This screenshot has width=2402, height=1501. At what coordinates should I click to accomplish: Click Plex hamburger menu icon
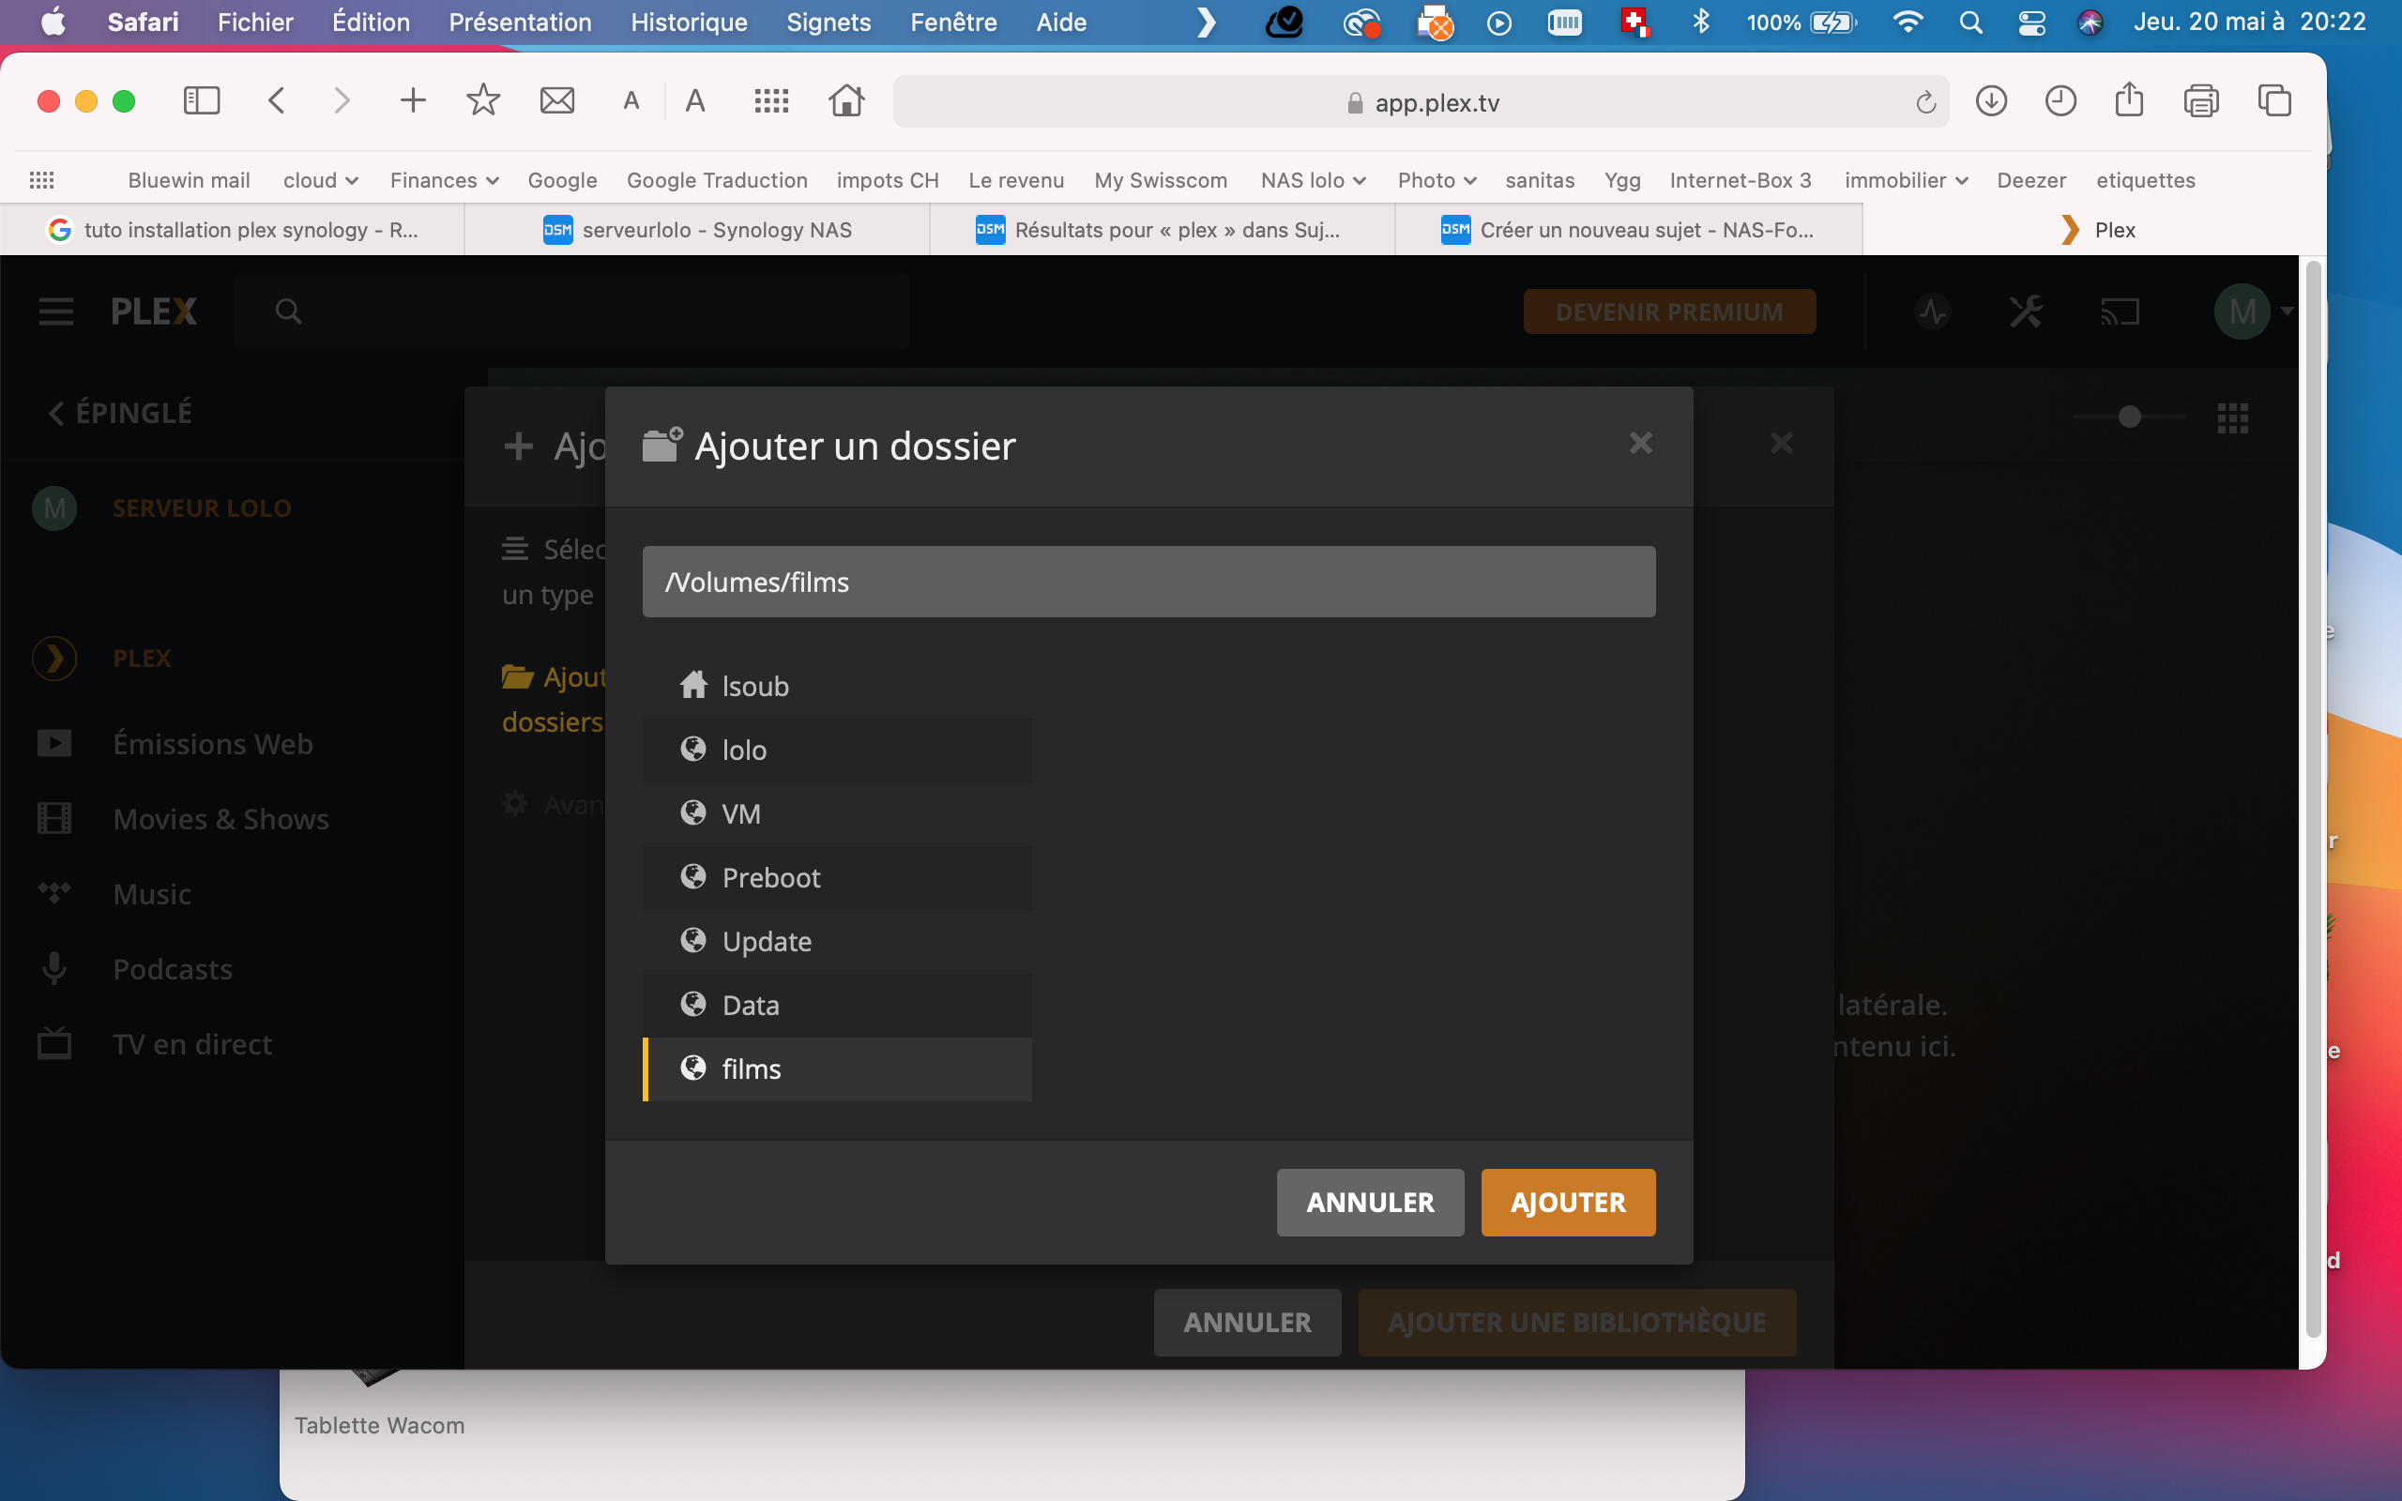pyautogui.click(x=55, y=311)
